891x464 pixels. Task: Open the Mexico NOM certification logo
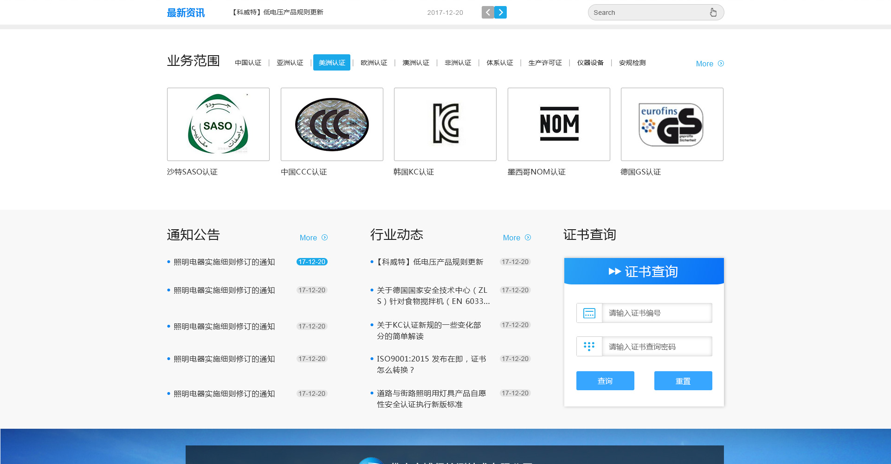click(559, 124)
